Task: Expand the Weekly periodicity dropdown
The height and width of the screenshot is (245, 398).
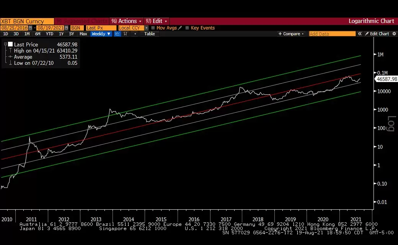Action: pos(101,34)
